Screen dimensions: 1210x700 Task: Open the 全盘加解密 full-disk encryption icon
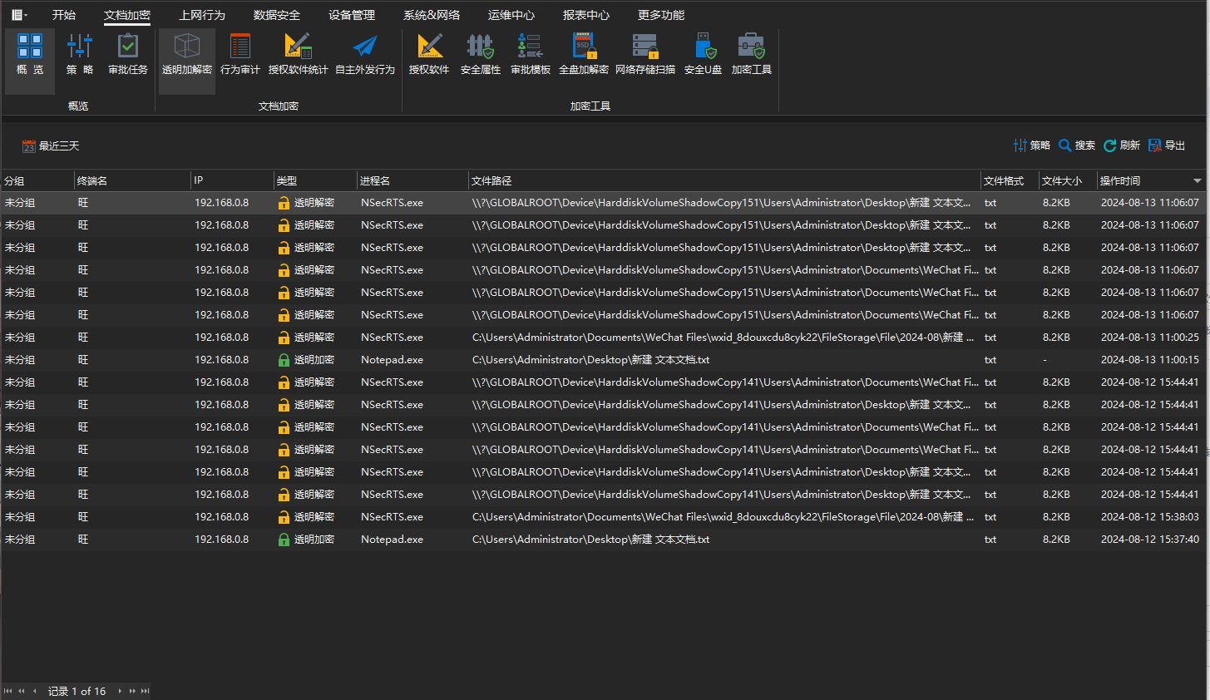(x=584, y=55)
